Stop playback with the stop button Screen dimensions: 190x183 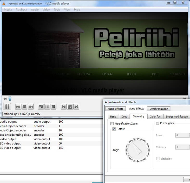coord(24,107)
